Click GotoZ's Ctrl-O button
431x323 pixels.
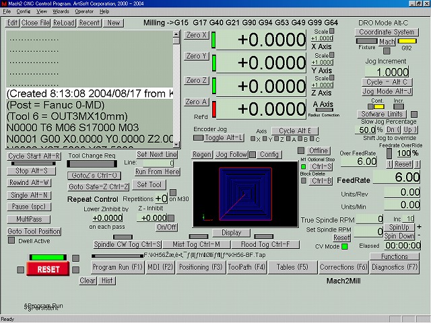(94, 176)
